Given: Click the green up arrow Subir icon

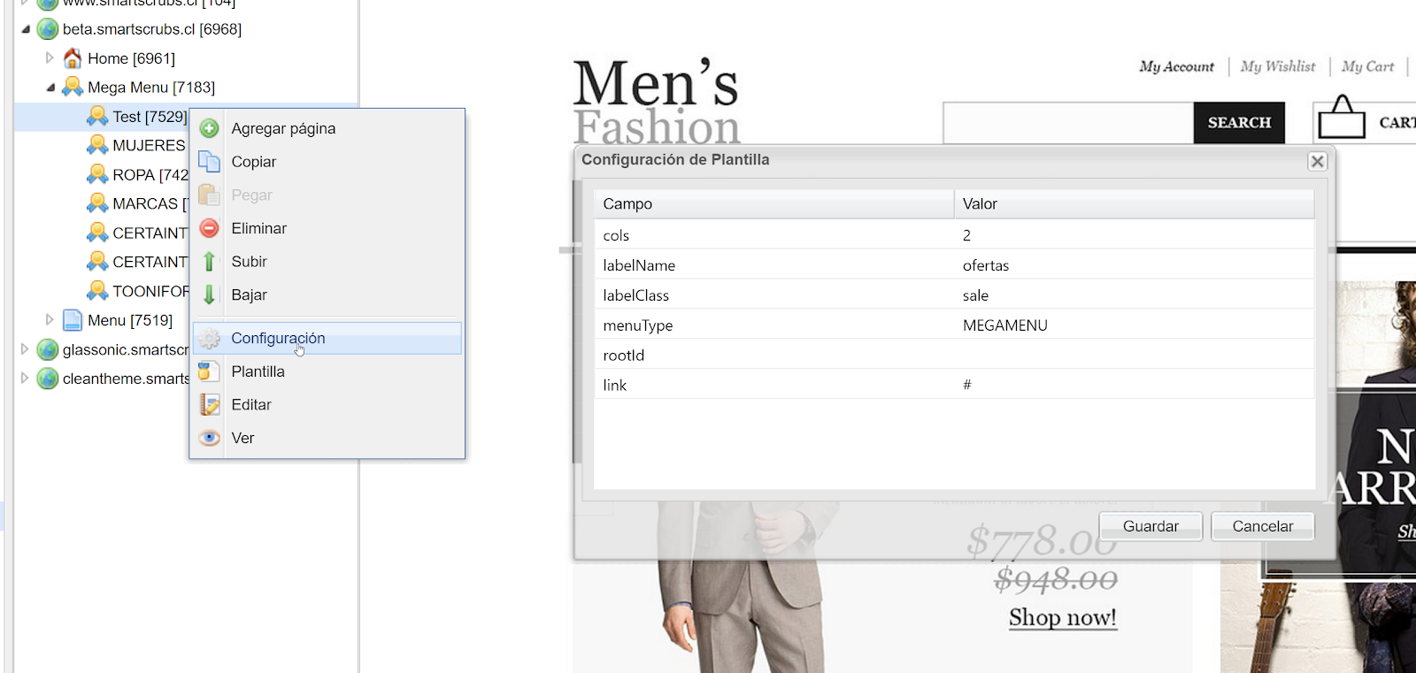Looking at the screenshot, I should coord(210,262).
